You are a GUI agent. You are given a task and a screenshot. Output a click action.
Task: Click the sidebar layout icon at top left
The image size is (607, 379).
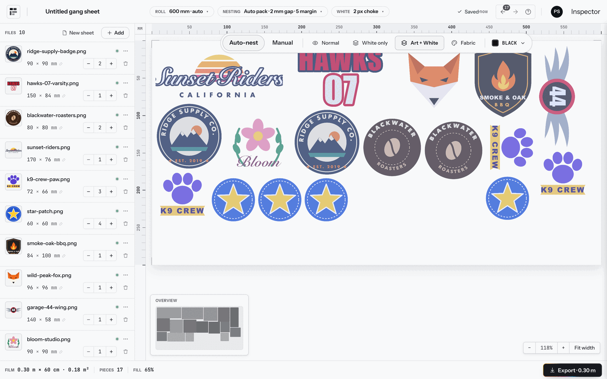13,12
